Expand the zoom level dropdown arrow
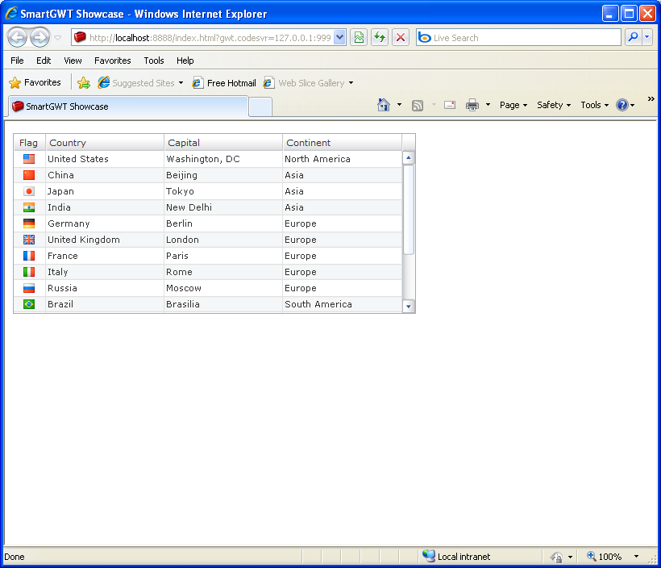Viewport: 661px width, 568px height. [636, 557]
